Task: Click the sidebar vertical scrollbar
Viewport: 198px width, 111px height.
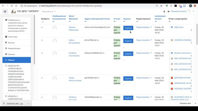Action: click(x=34, y=40)
